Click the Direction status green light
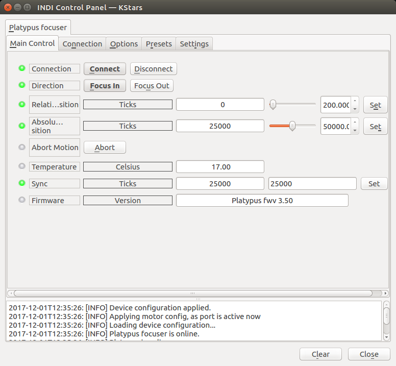396x366 pixels. (x=22, y=85)
